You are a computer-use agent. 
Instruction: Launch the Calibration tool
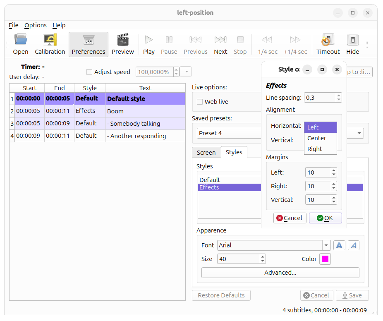coord(50,44)
